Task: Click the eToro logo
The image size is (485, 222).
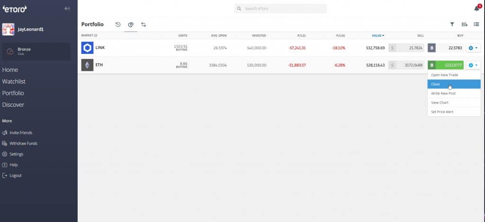Action: [x=15, y=9]
